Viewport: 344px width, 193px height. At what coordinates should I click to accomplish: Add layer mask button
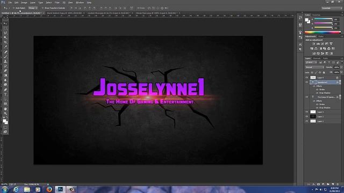click(319, 184)
